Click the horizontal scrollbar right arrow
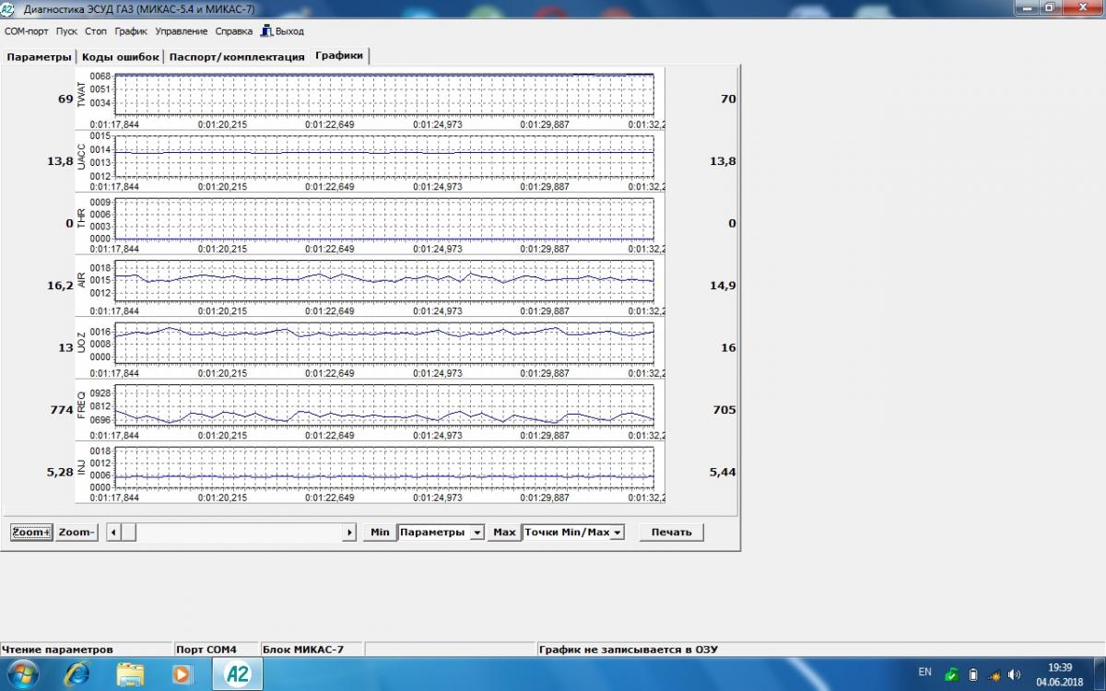The height and width of the screenshot is (691, 1106). [349, 533]
